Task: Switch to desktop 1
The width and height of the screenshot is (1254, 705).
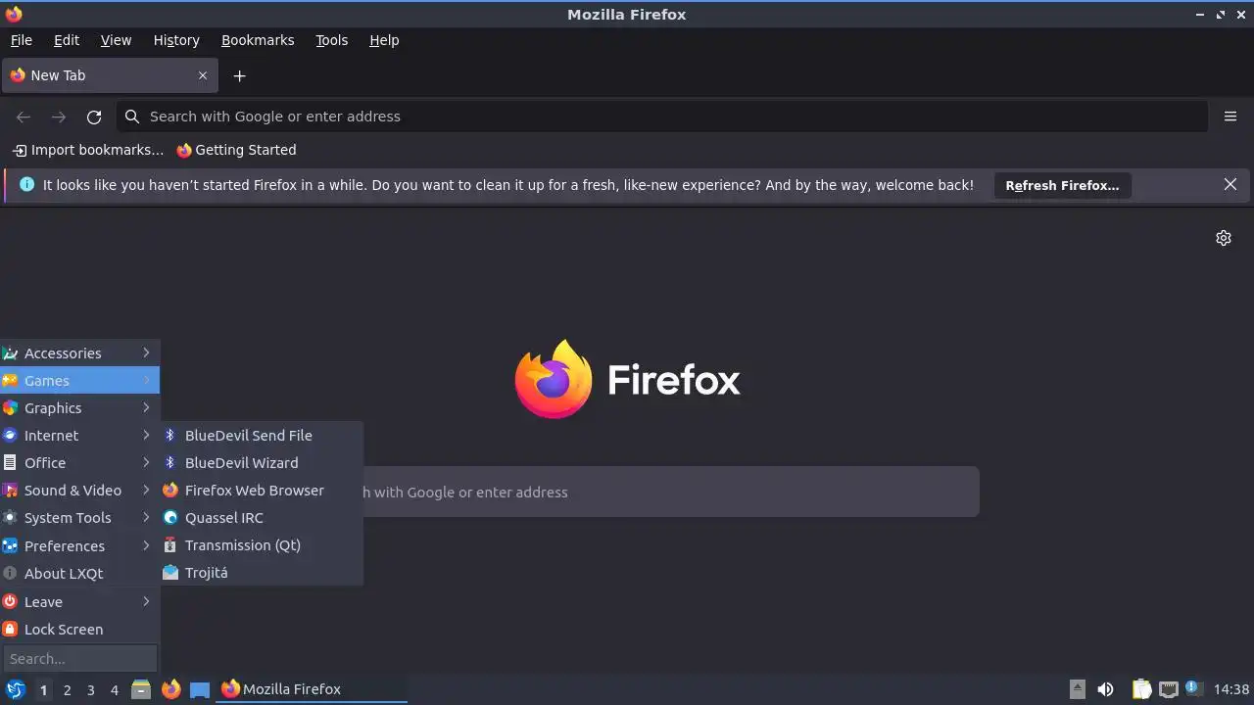Action: pos(43,690)
